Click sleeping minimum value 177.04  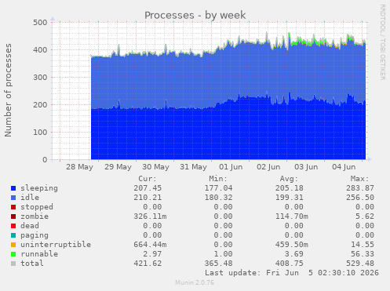tap(218, 188)
